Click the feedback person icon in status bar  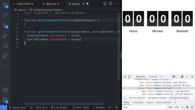pos(110,108)
